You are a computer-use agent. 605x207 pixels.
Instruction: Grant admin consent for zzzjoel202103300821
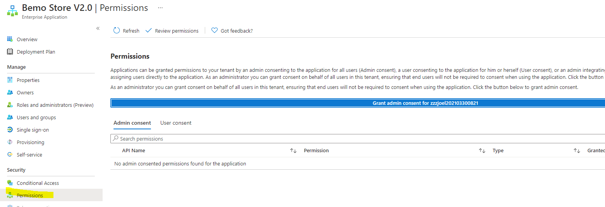[x=358, y=103]
